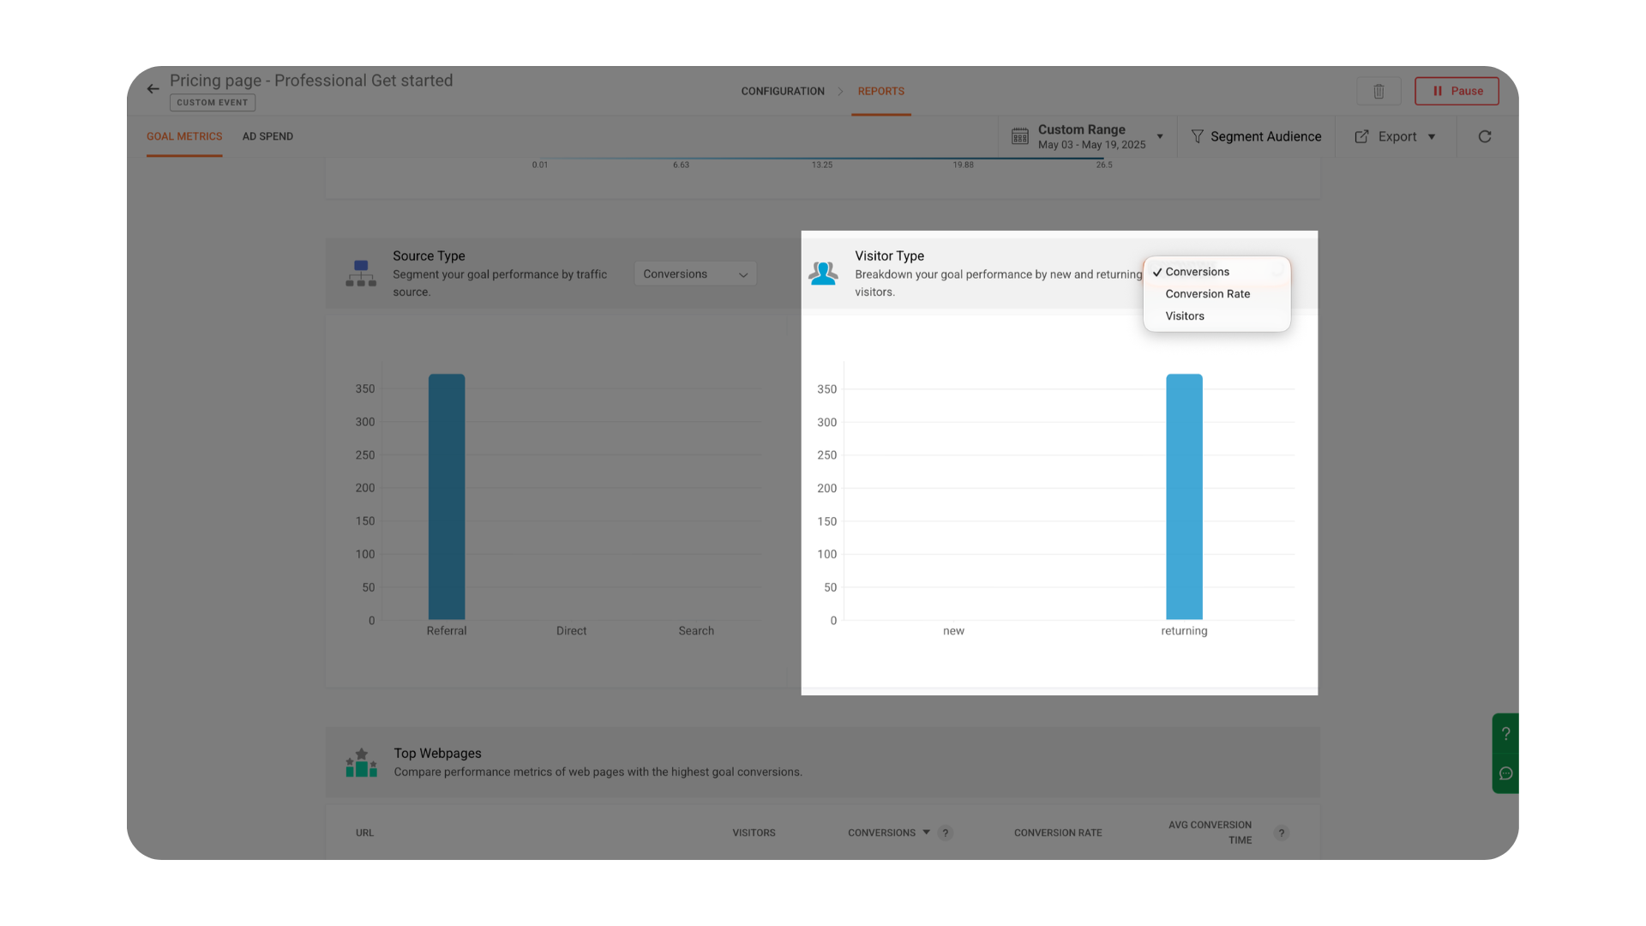This screenshot has width=1646, height=926.
Task: Switch to the Ad Spend tab
Action: [x=267, y=136]
